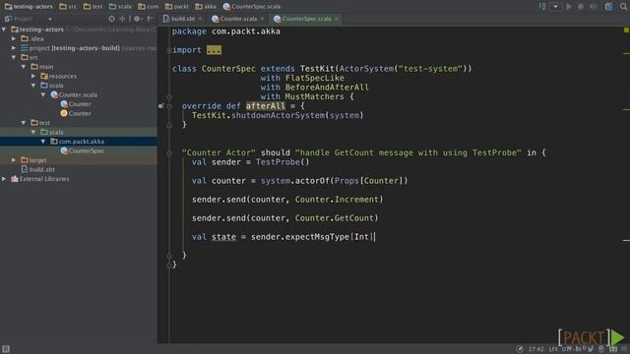Image resolution: width=630 pixels, height=354 pixels.
Task: Expand the resources folder
Action: (x=33, y=76)
